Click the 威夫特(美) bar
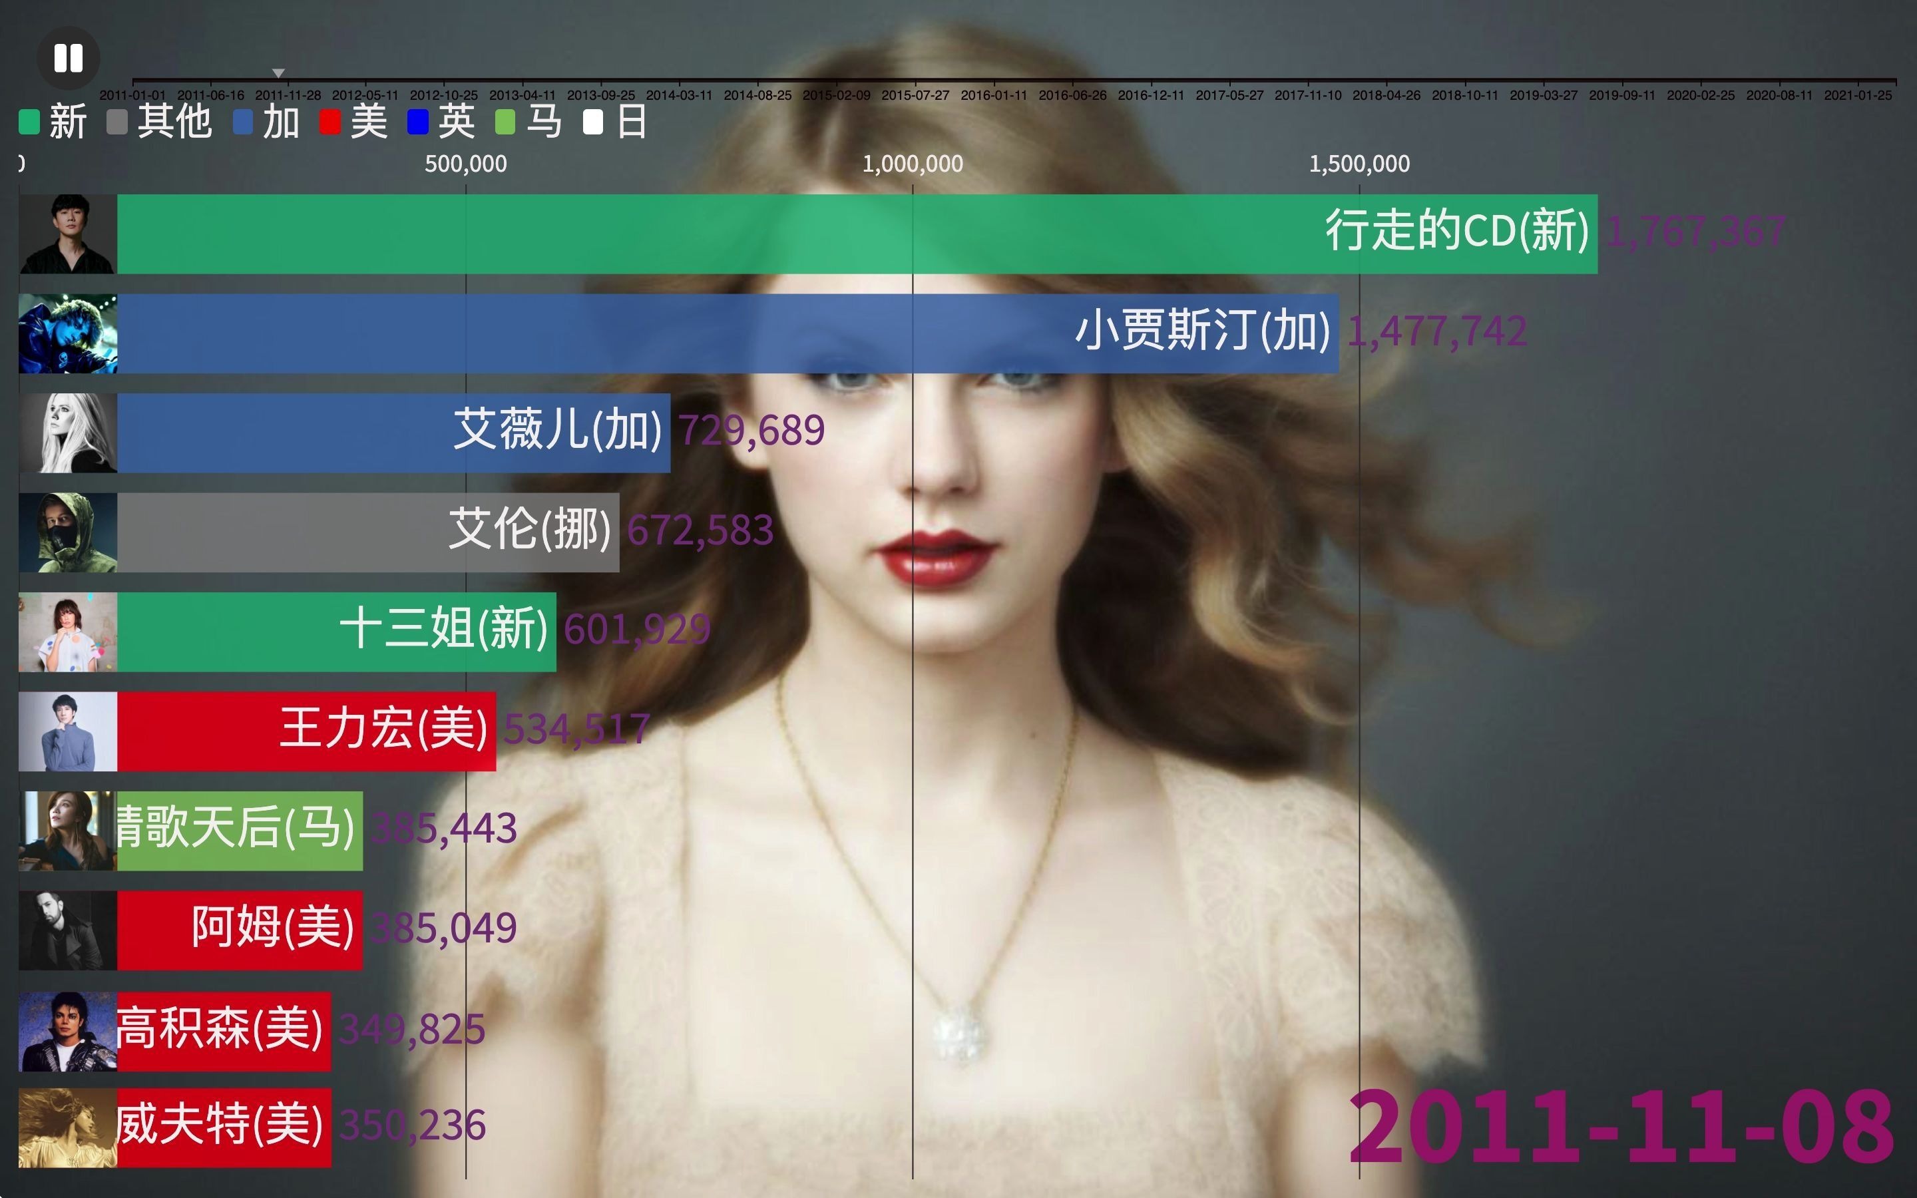The image size is (1917, 1198). coord(224,1127)
